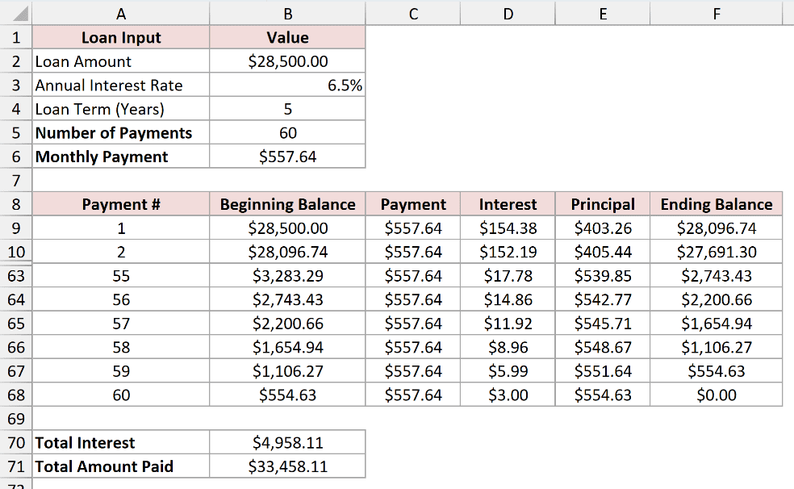Select payment number 55 cell

[x=120, y=275]
